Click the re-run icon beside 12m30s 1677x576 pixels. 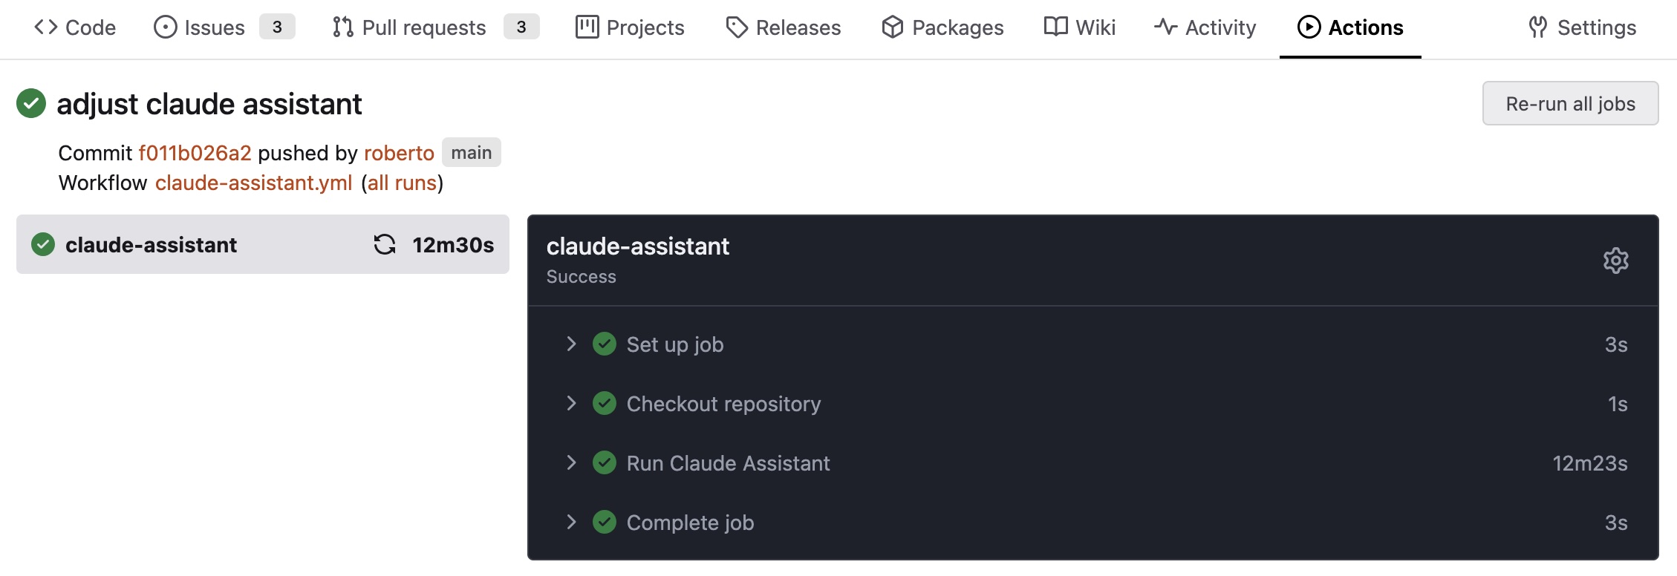[x=385, y=244]
